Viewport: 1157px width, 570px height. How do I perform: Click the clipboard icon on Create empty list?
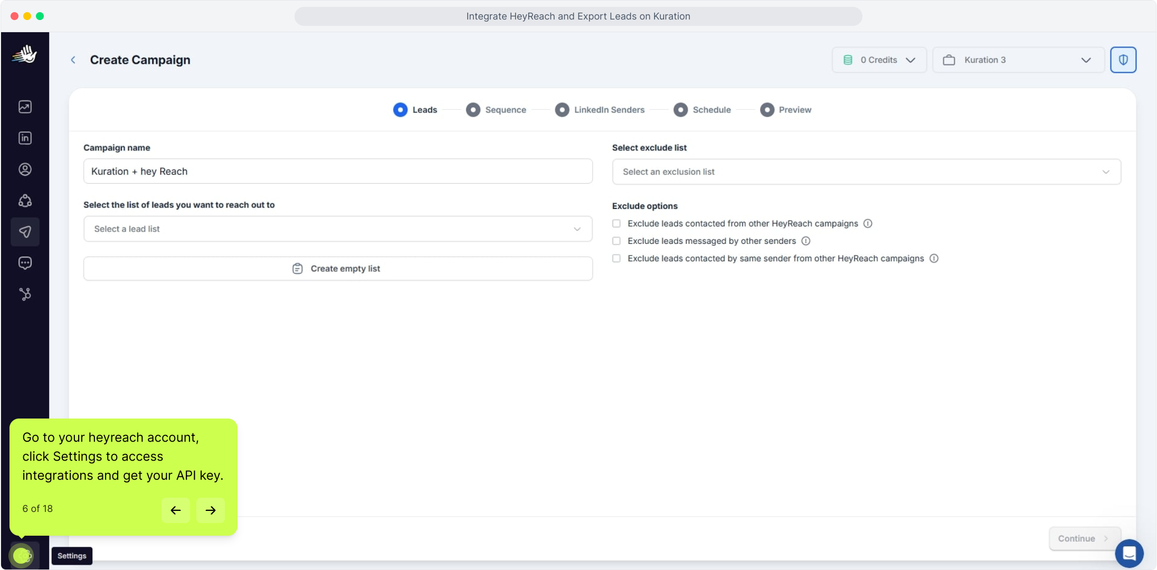tap(298, 269)
